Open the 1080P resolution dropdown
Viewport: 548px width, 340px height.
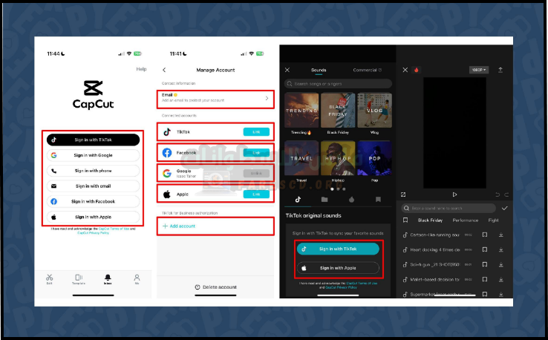[478, 70]
